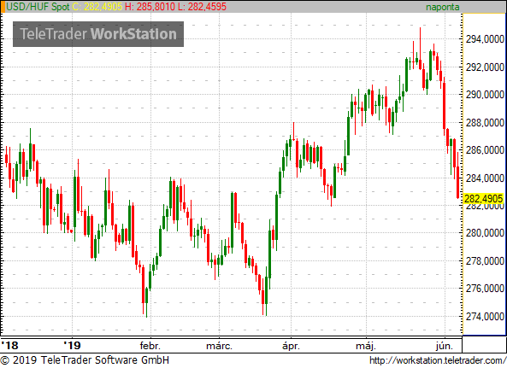The height and width of the screenshot is (368, 507).
Task: Click the ápr. month label on time axis
Action: 291,346
